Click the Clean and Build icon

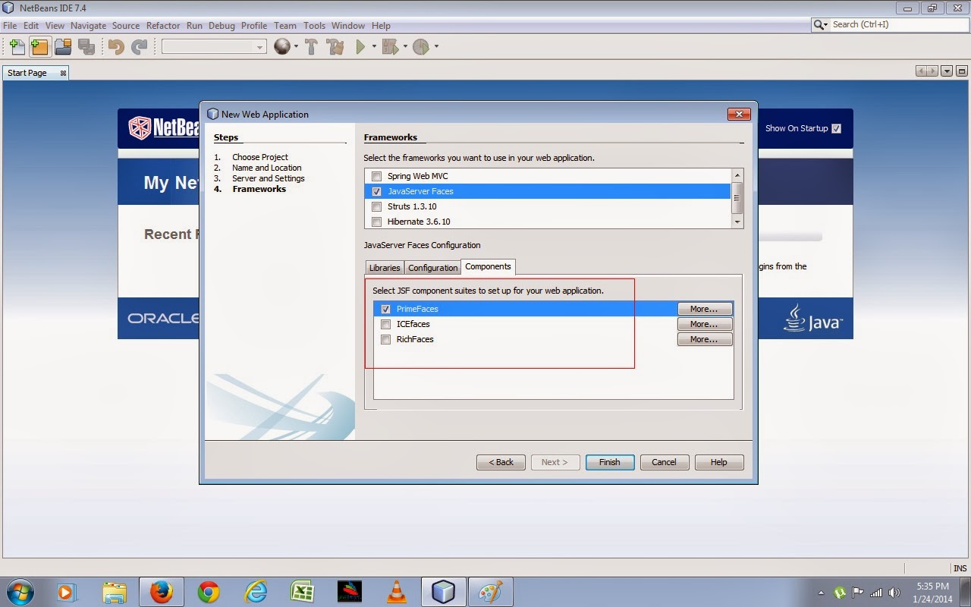tap(335, 47)
